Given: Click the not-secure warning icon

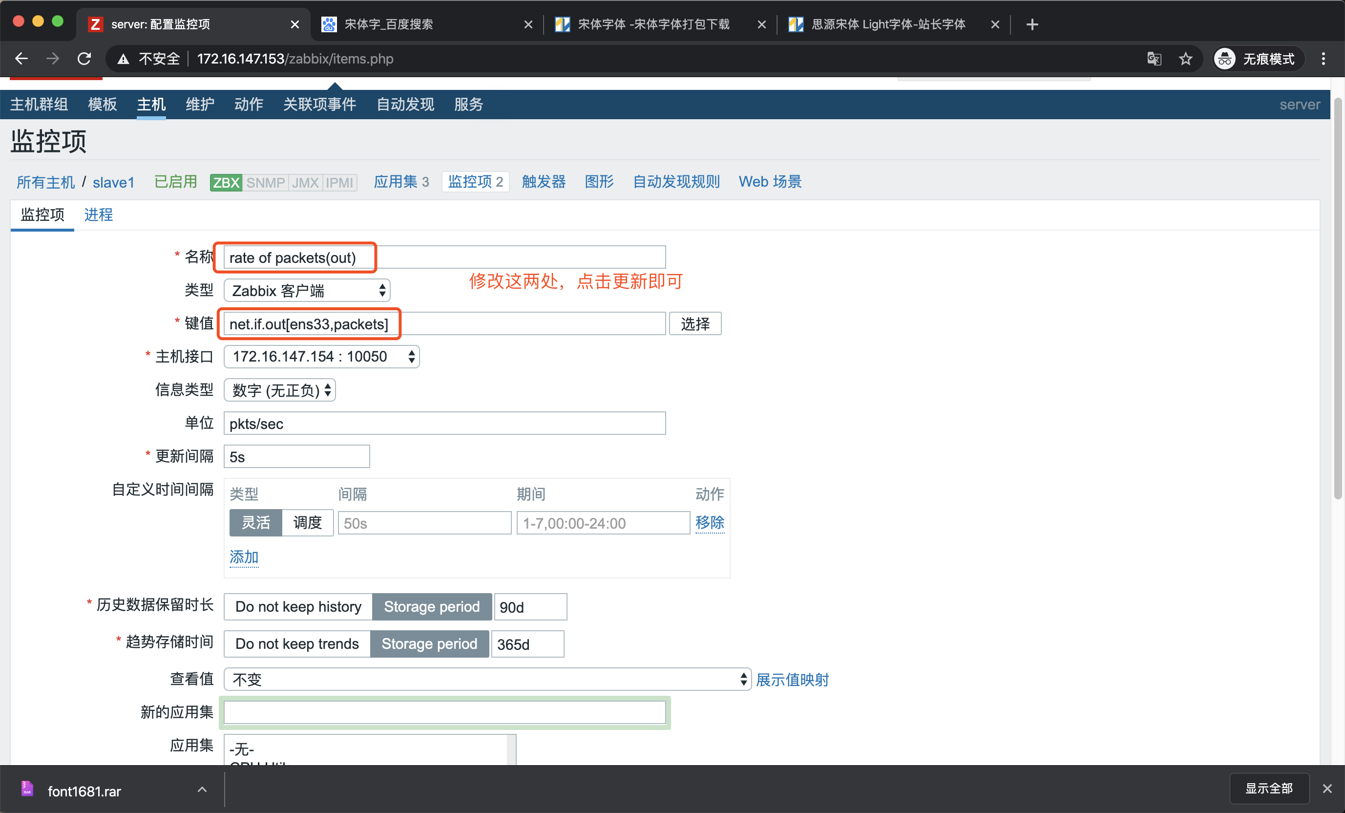Looking at the screenshot, I should [x=124, y=59].
